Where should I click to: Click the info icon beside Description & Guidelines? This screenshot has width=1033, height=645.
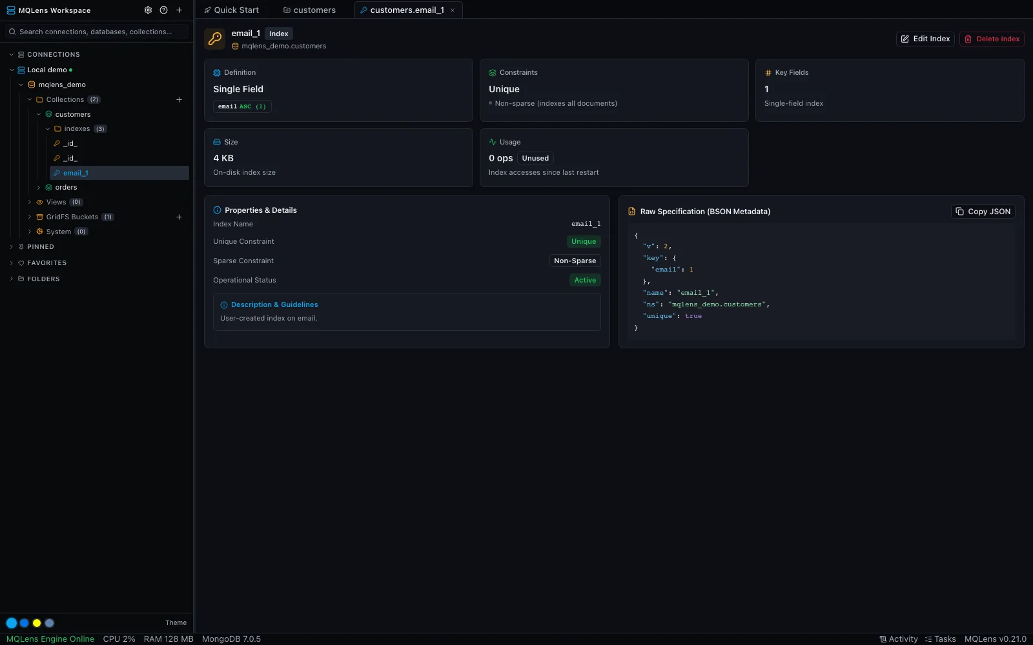[224, 305]
